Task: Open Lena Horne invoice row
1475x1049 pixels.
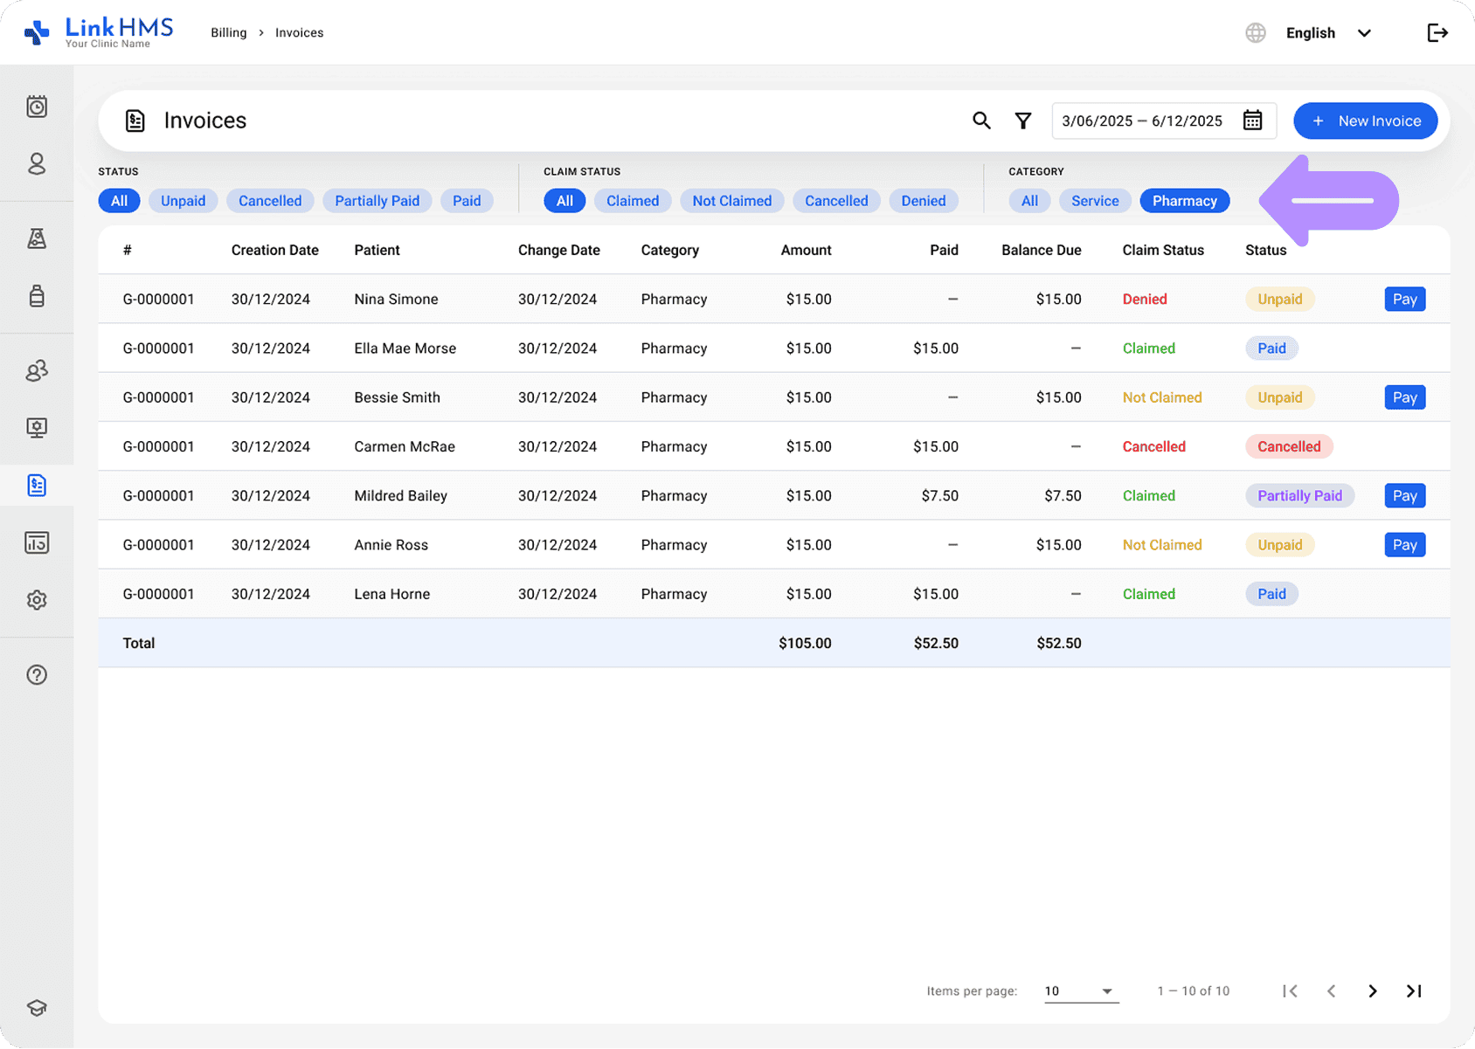Action: point(774,594)
